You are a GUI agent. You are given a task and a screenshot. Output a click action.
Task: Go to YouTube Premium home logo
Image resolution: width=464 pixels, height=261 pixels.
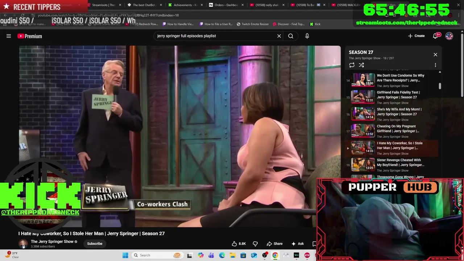click(29, 36)
